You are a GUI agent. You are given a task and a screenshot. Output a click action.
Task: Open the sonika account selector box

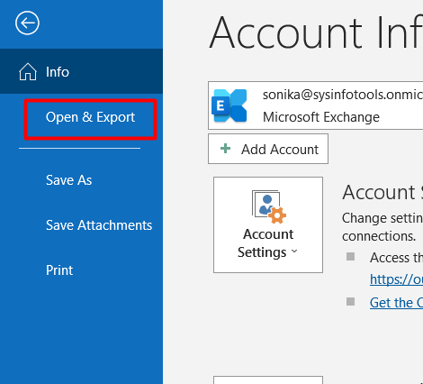click(315, 105)
